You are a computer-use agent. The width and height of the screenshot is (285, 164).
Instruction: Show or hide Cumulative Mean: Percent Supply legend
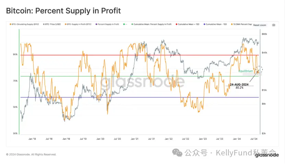pyautogui.click(x=151, y=25)
